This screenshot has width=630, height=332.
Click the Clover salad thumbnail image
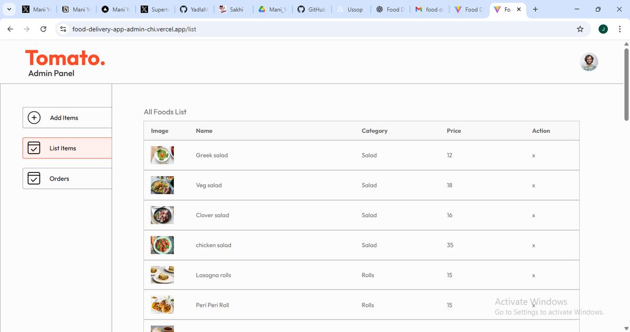pyautogui.click(x=162, y=215)
